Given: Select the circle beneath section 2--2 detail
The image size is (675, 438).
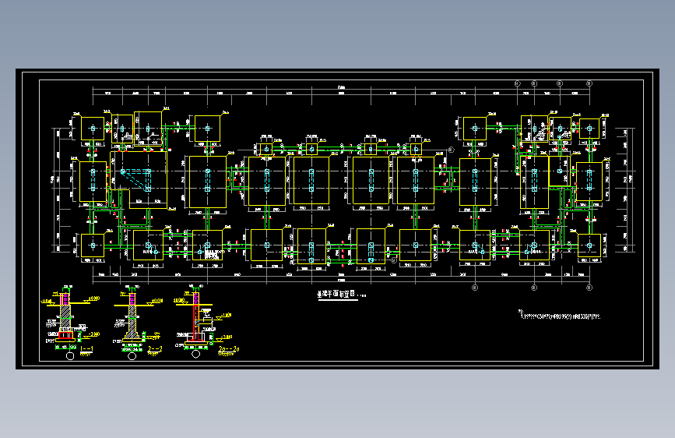Looking at the screenshot, I should click(132, 355).
